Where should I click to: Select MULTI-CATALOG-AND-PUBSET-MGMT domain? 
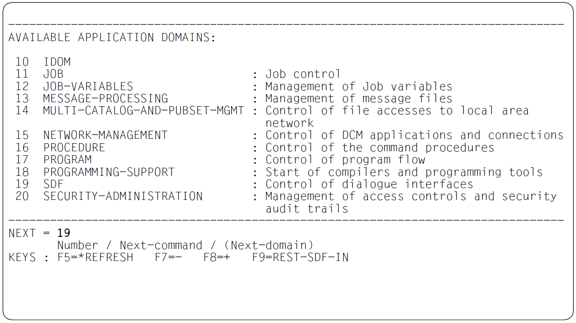tap(144, 111)
